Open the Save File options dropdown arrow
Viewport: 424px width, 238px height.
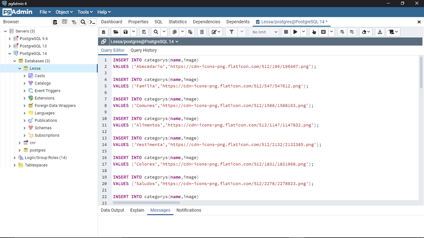point(134,32)
